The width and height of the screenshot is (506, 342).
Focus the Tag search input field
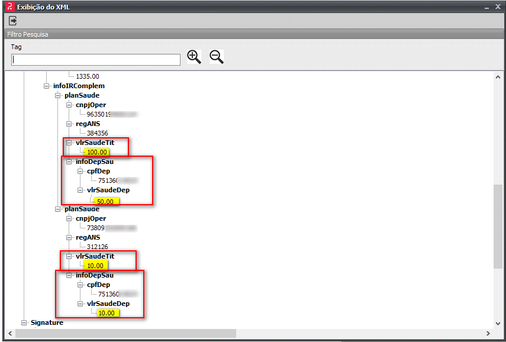[x=95, y=60]
